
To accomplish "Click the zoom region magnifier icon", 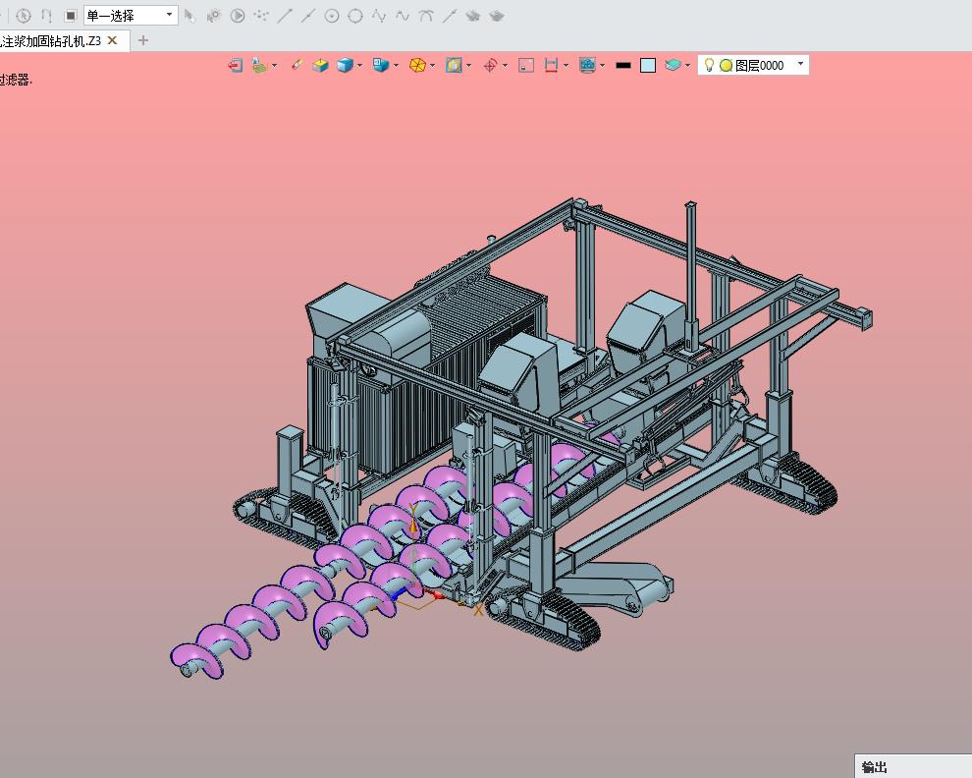I will tap(454, 65).
